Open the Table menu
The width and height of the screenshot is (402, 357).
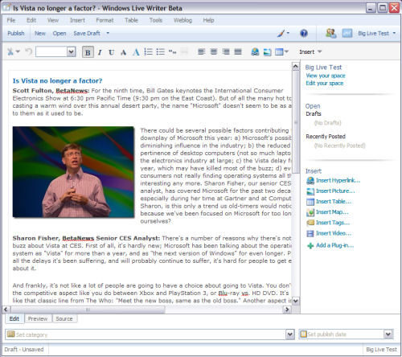[x=131, y=20]
